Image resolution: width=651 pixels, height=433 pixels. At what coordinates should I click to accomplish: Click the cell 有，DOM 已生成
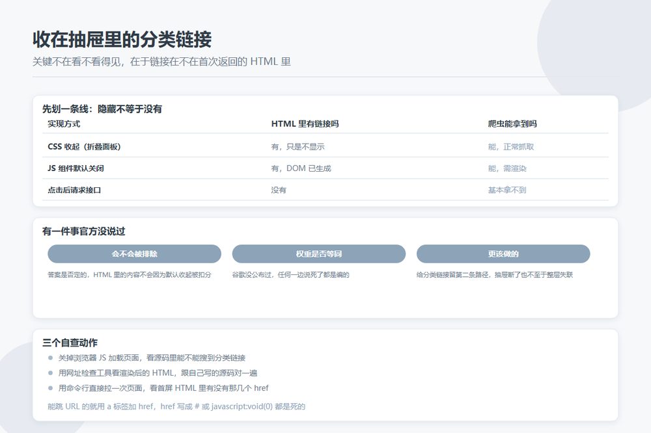point(301,168)
